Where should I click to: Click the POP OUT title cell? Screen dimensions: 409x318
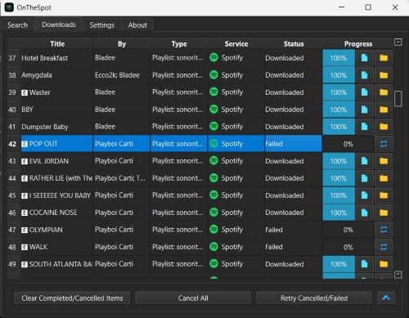(x=56, y=144)
